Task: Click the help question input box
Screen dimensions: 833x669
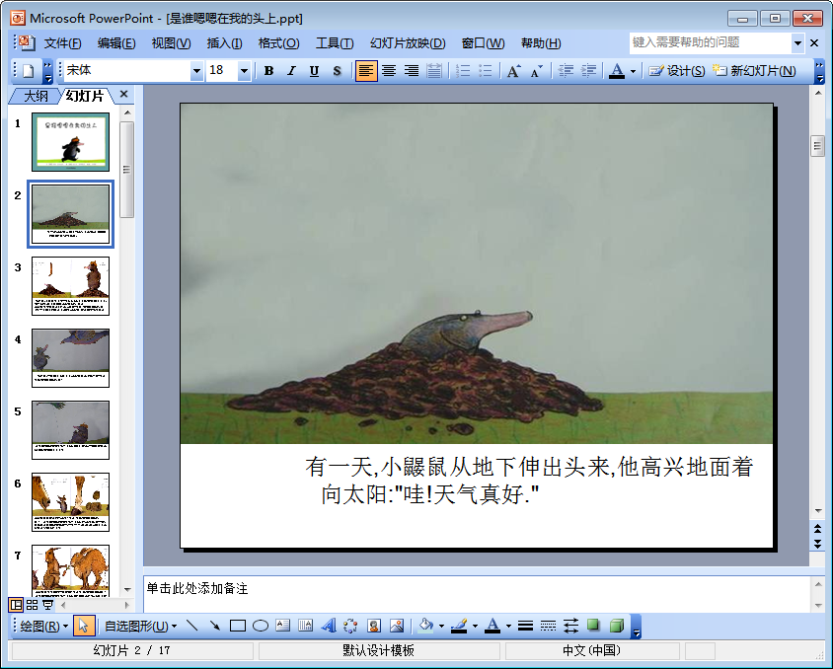Action: [711, 43]
